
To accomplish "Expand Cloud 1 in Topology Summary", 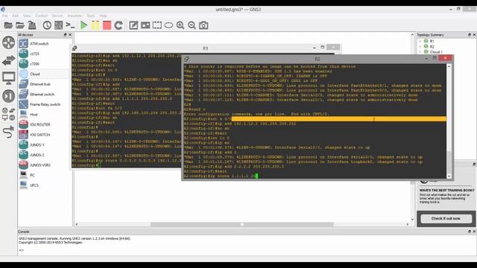I will click(420, 52).
